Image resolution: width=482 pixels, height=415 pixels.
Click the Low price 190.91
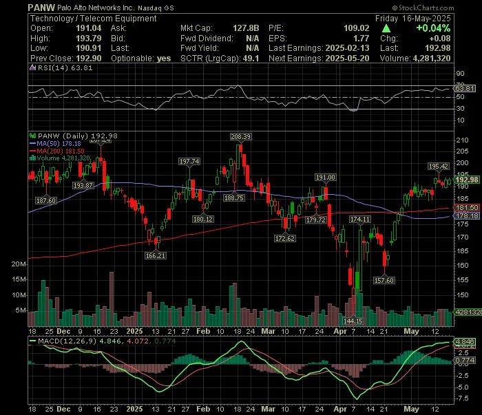click(x=89, y=48)
